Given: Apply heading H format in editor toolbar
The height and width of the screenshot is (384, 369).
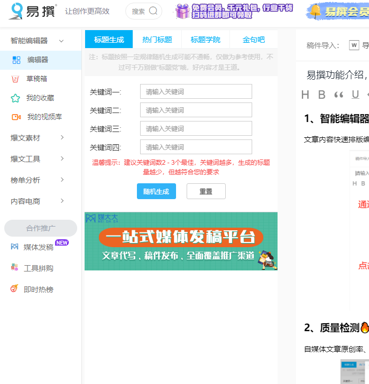Looking at the screenshot, I should tap(305, 95).
